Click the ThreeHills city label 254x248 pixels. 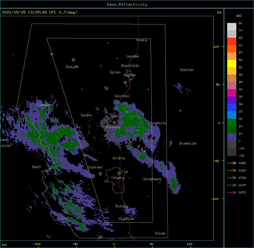point(157,123)
